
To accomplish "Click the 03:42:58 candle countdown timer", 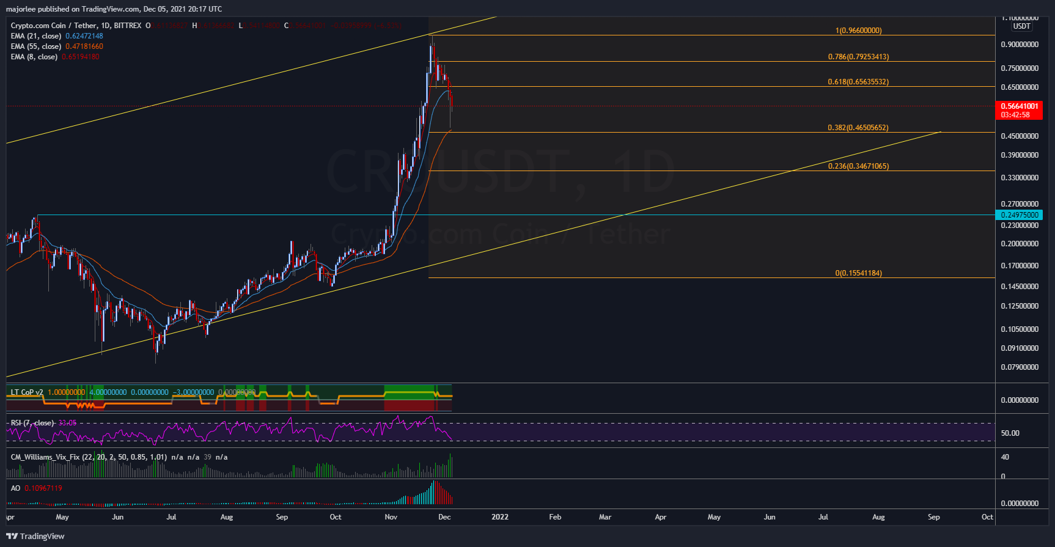I will coord(1015,115).
